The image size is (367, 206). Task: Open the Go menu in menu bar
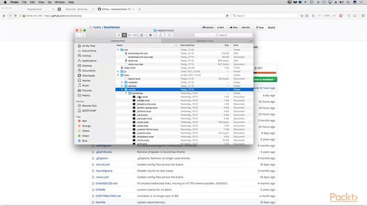(x=50, y=2)
